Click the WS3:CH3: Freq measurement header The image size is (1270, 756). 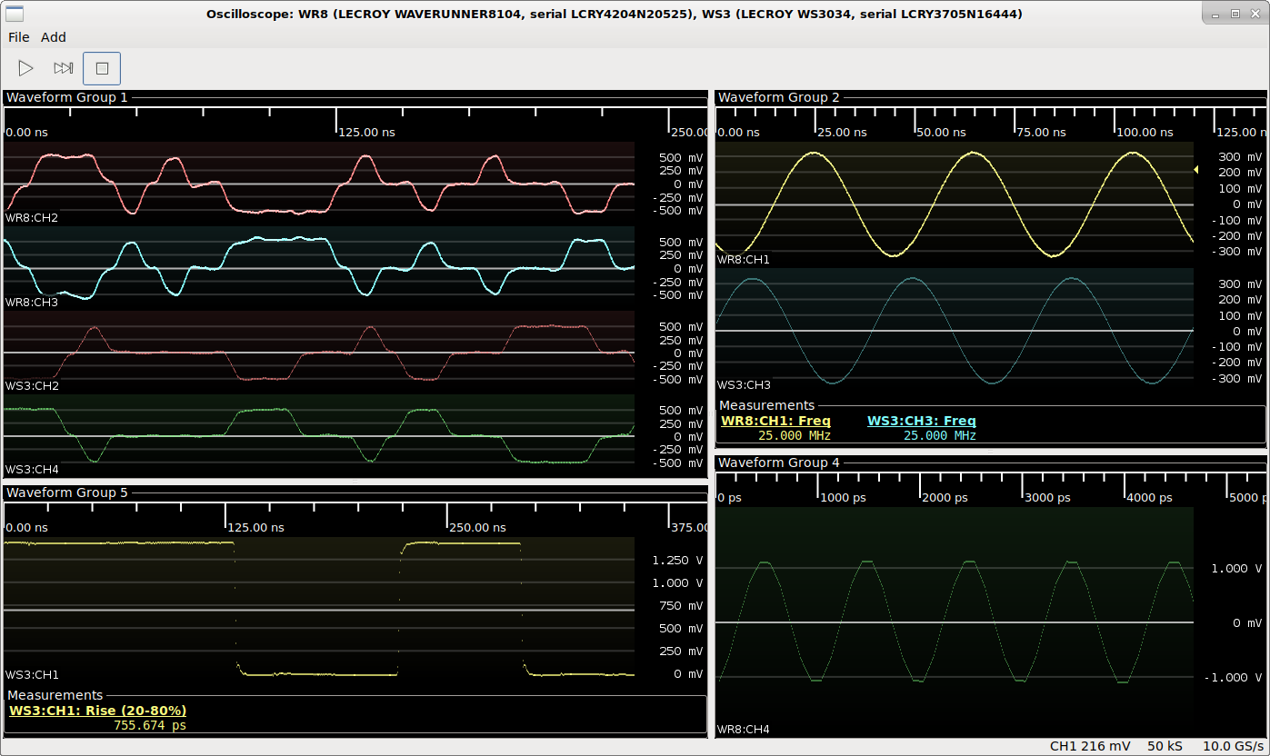point(921,421)
